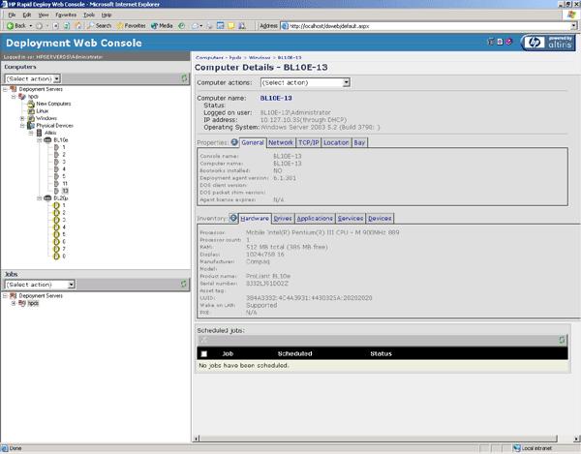Screen dimensions: 581x454
Task: Toggle the select-all checkbox in Scheduled jobs header
Action: pos(203,353)
